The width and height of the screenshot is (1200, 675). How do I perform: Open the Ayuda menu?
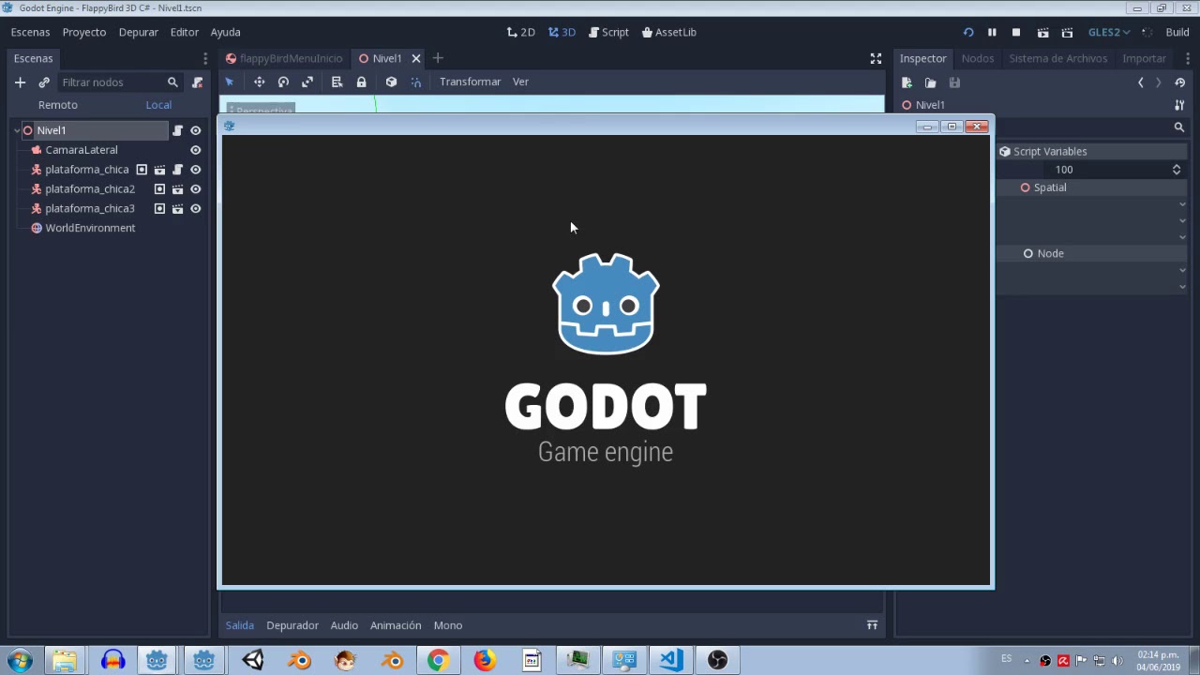[x=226, y=32]
